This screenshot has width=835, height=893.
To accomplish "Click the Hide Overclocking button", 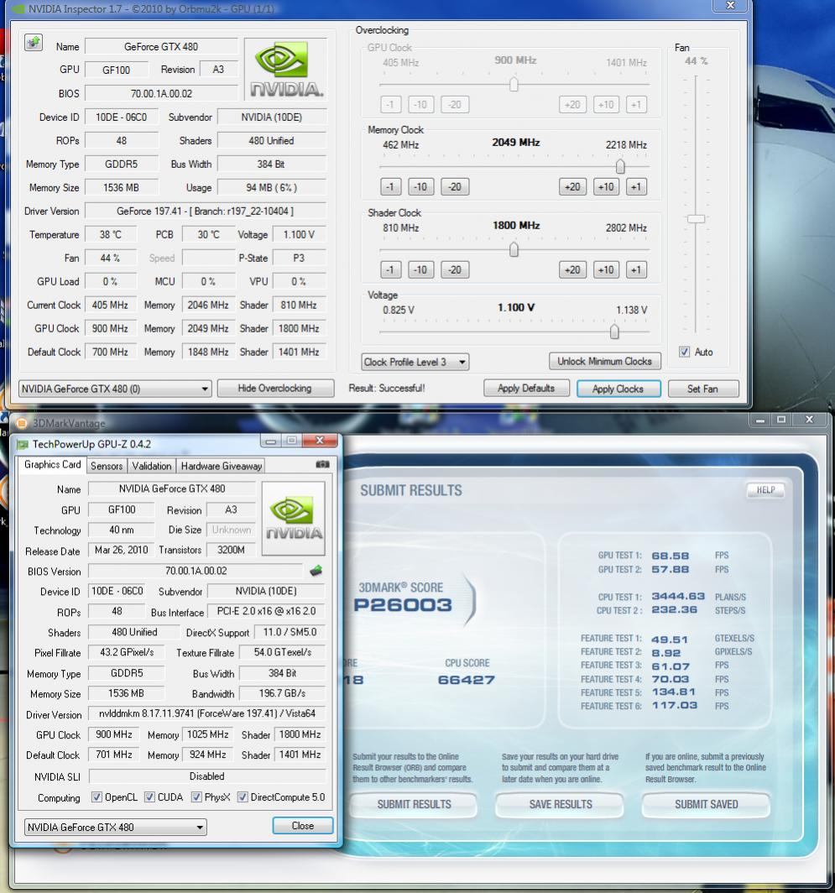I will coord(275,389).
